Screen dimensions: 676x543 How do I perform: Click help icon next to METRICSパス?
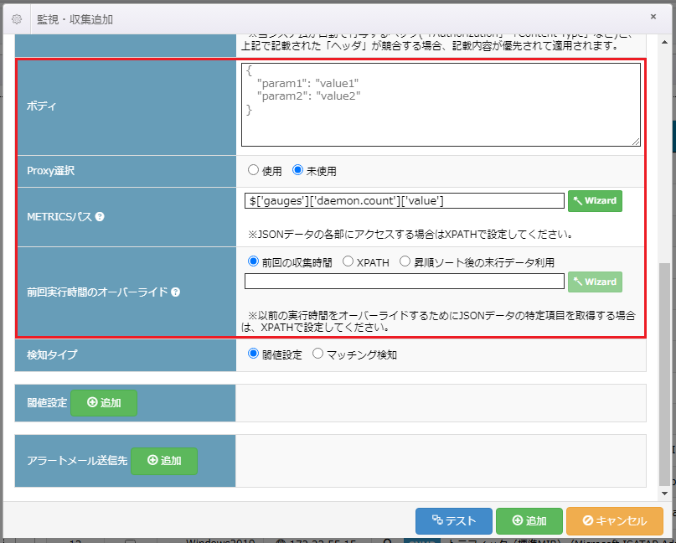point(100,217)
